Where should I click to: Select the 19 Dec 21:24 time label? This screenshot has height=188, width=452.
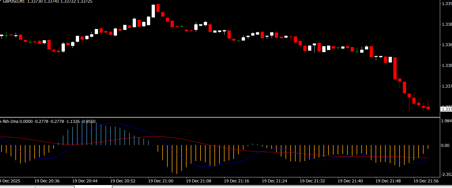click(x=274, y=181)
